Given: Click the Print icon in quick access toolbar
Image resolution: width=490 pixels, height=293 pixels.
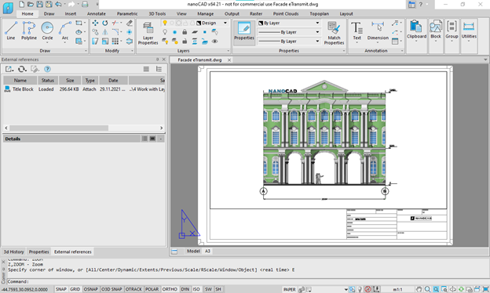Looking at the screenshot, I should coord(85,5).
